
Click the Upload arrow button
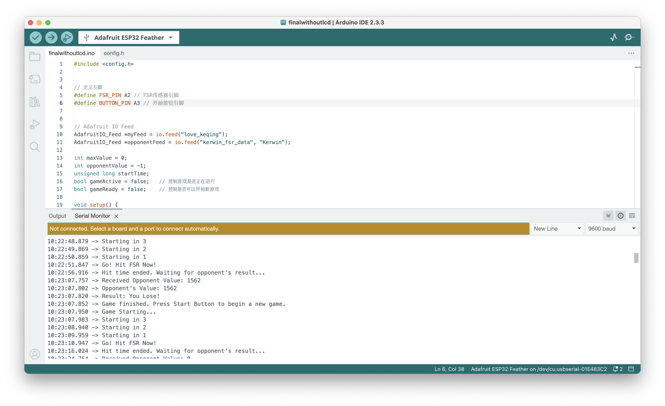point(51,37)
